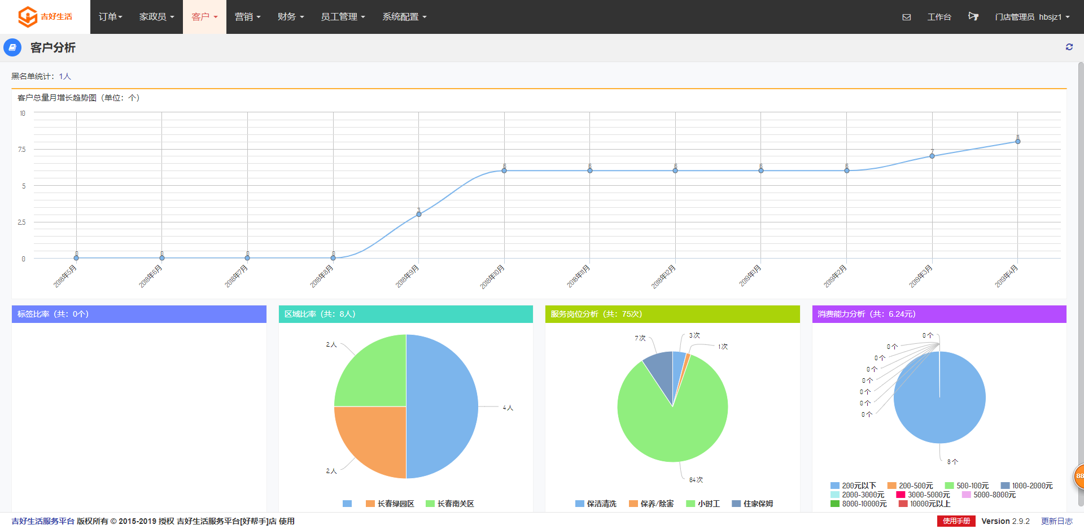Toggle the 保洁清洗 legend item
The image size is (1084, 529).
click(596, 504)
